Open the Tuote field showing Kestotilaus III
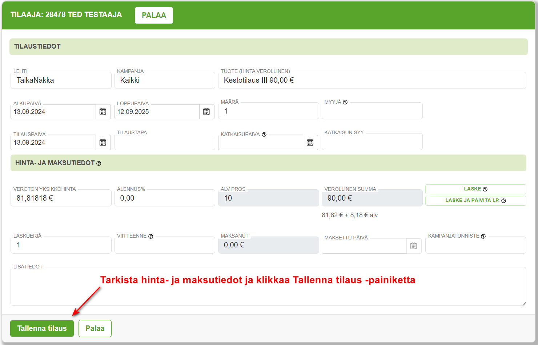Screen dimensions: 538x345 (x=372, y=80)
